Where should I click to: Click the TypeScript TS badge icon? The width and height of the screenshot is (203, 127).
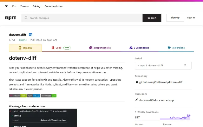(30, 35)
